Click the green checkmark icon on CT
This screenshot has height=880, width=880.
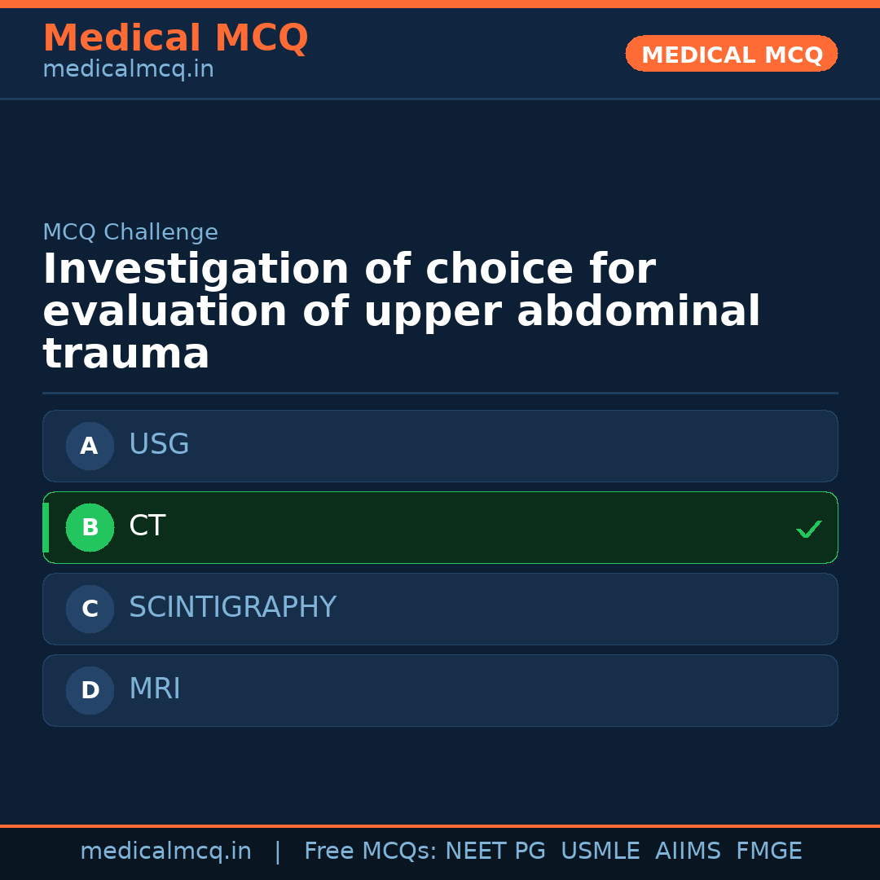809,529
